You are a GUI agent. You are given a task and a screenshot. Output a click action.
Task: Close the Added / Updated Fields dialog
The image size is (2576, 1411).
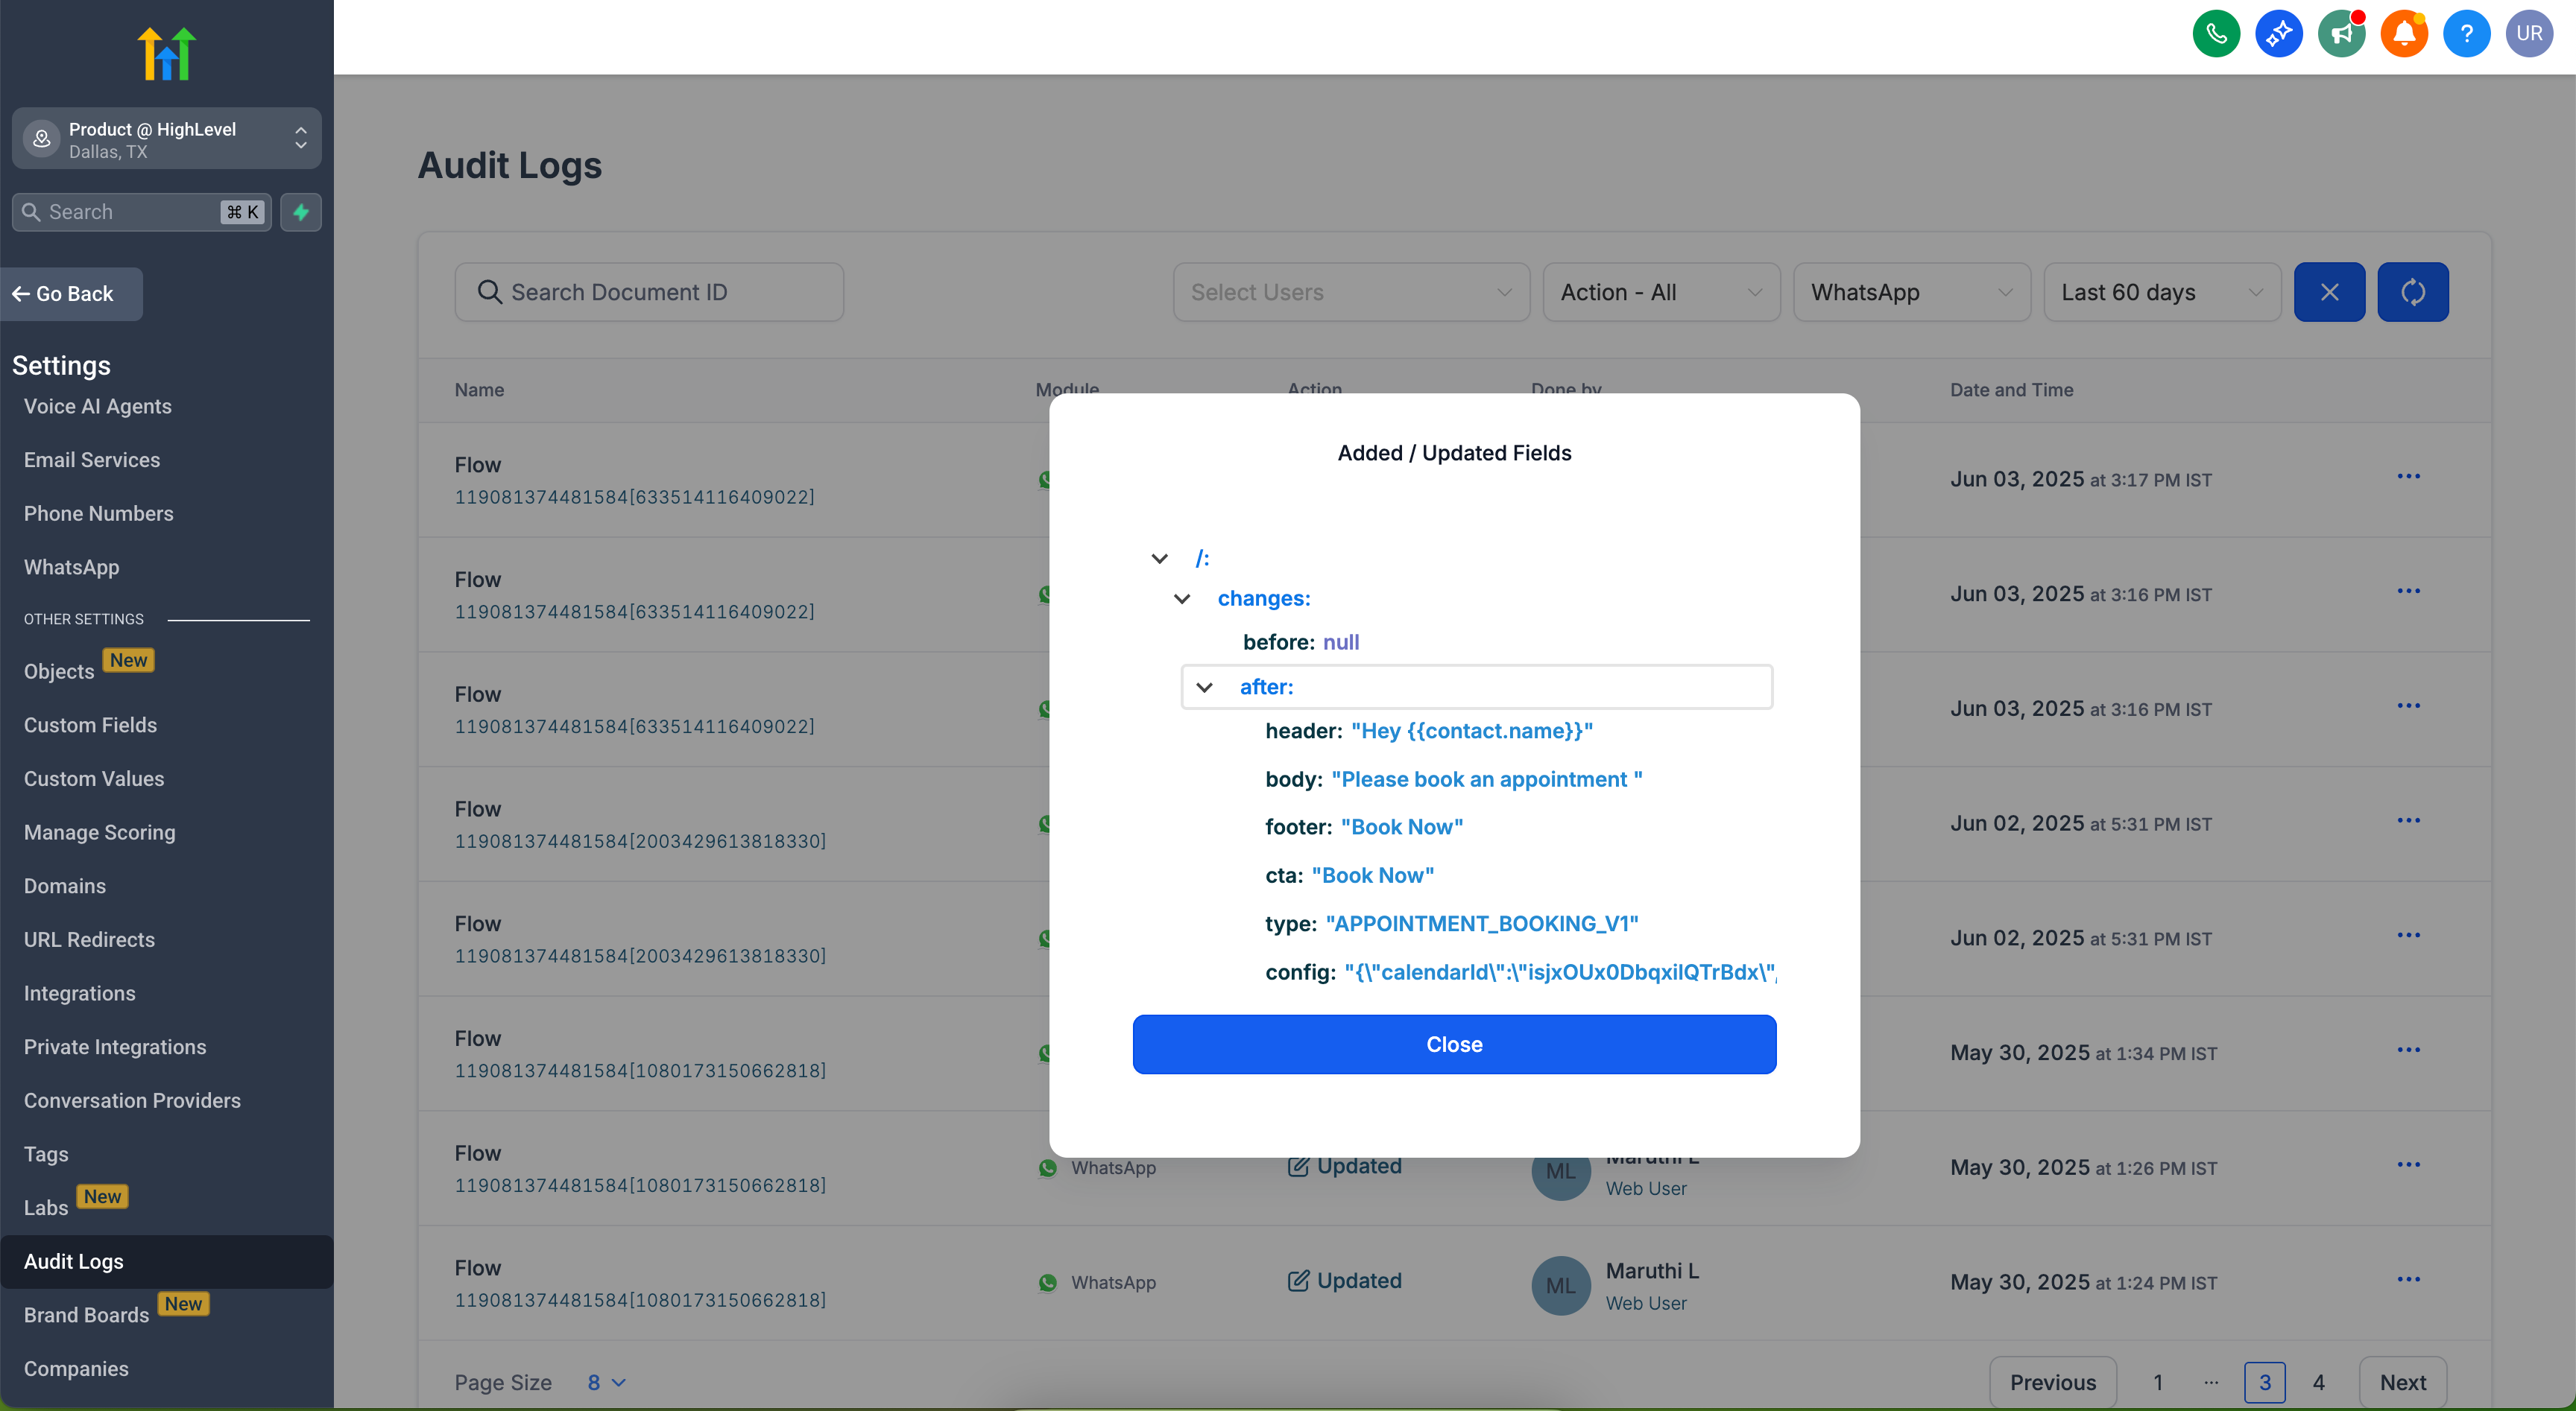1454,1045
